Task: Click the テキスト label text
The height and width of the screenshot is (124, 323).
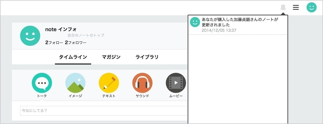Action: point(109,96)
